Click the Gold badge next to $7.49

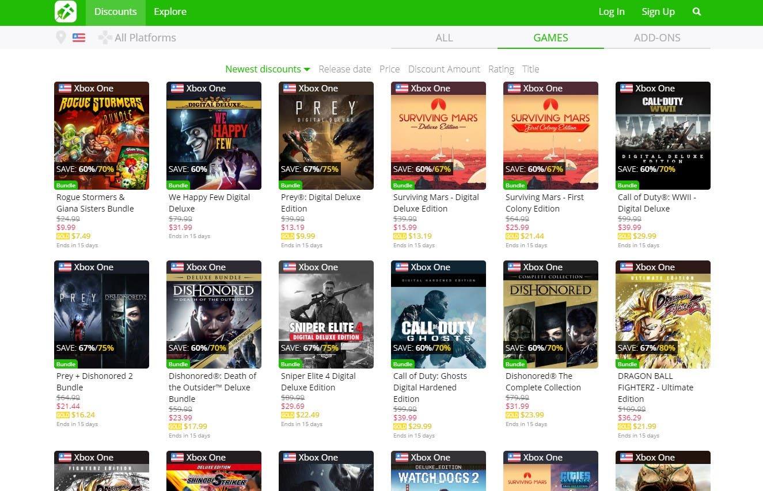[63, 236]
